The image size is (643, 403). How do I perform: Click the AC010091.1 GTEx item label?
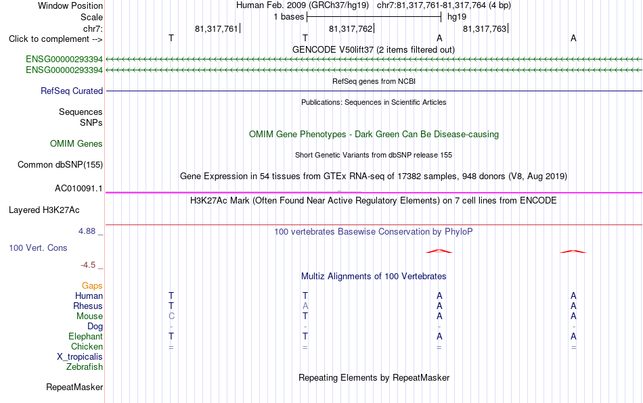79,189
